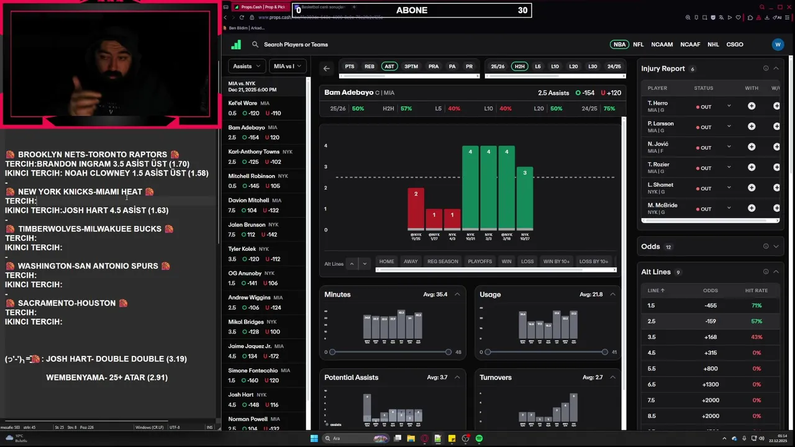
Task: Expand the Alt Lines panel chevron
Action: (x=776, y=272)
